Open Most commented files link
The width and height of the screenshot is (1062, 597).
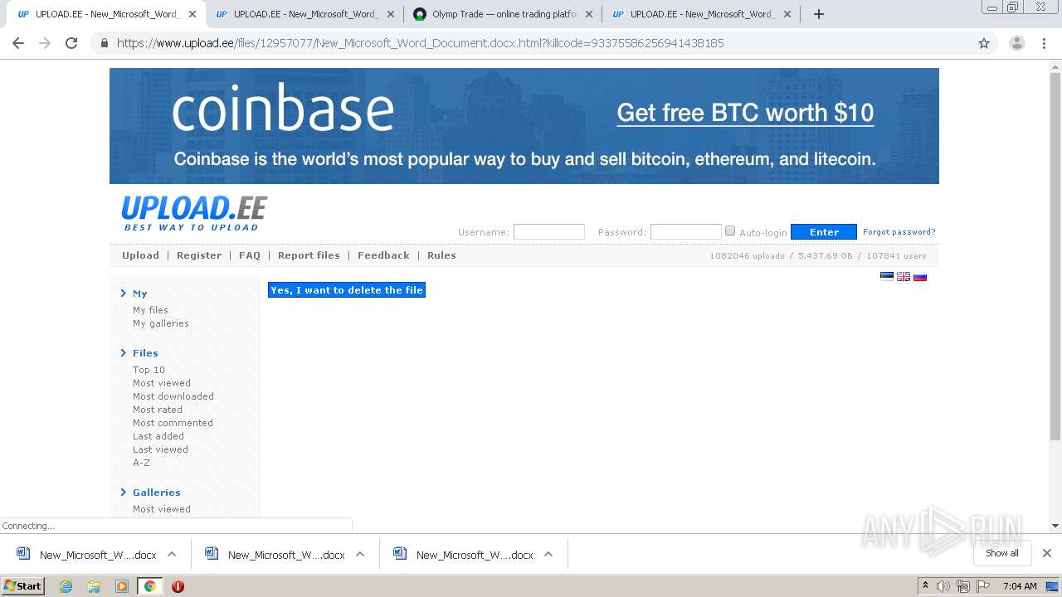[x=173, y=423]
